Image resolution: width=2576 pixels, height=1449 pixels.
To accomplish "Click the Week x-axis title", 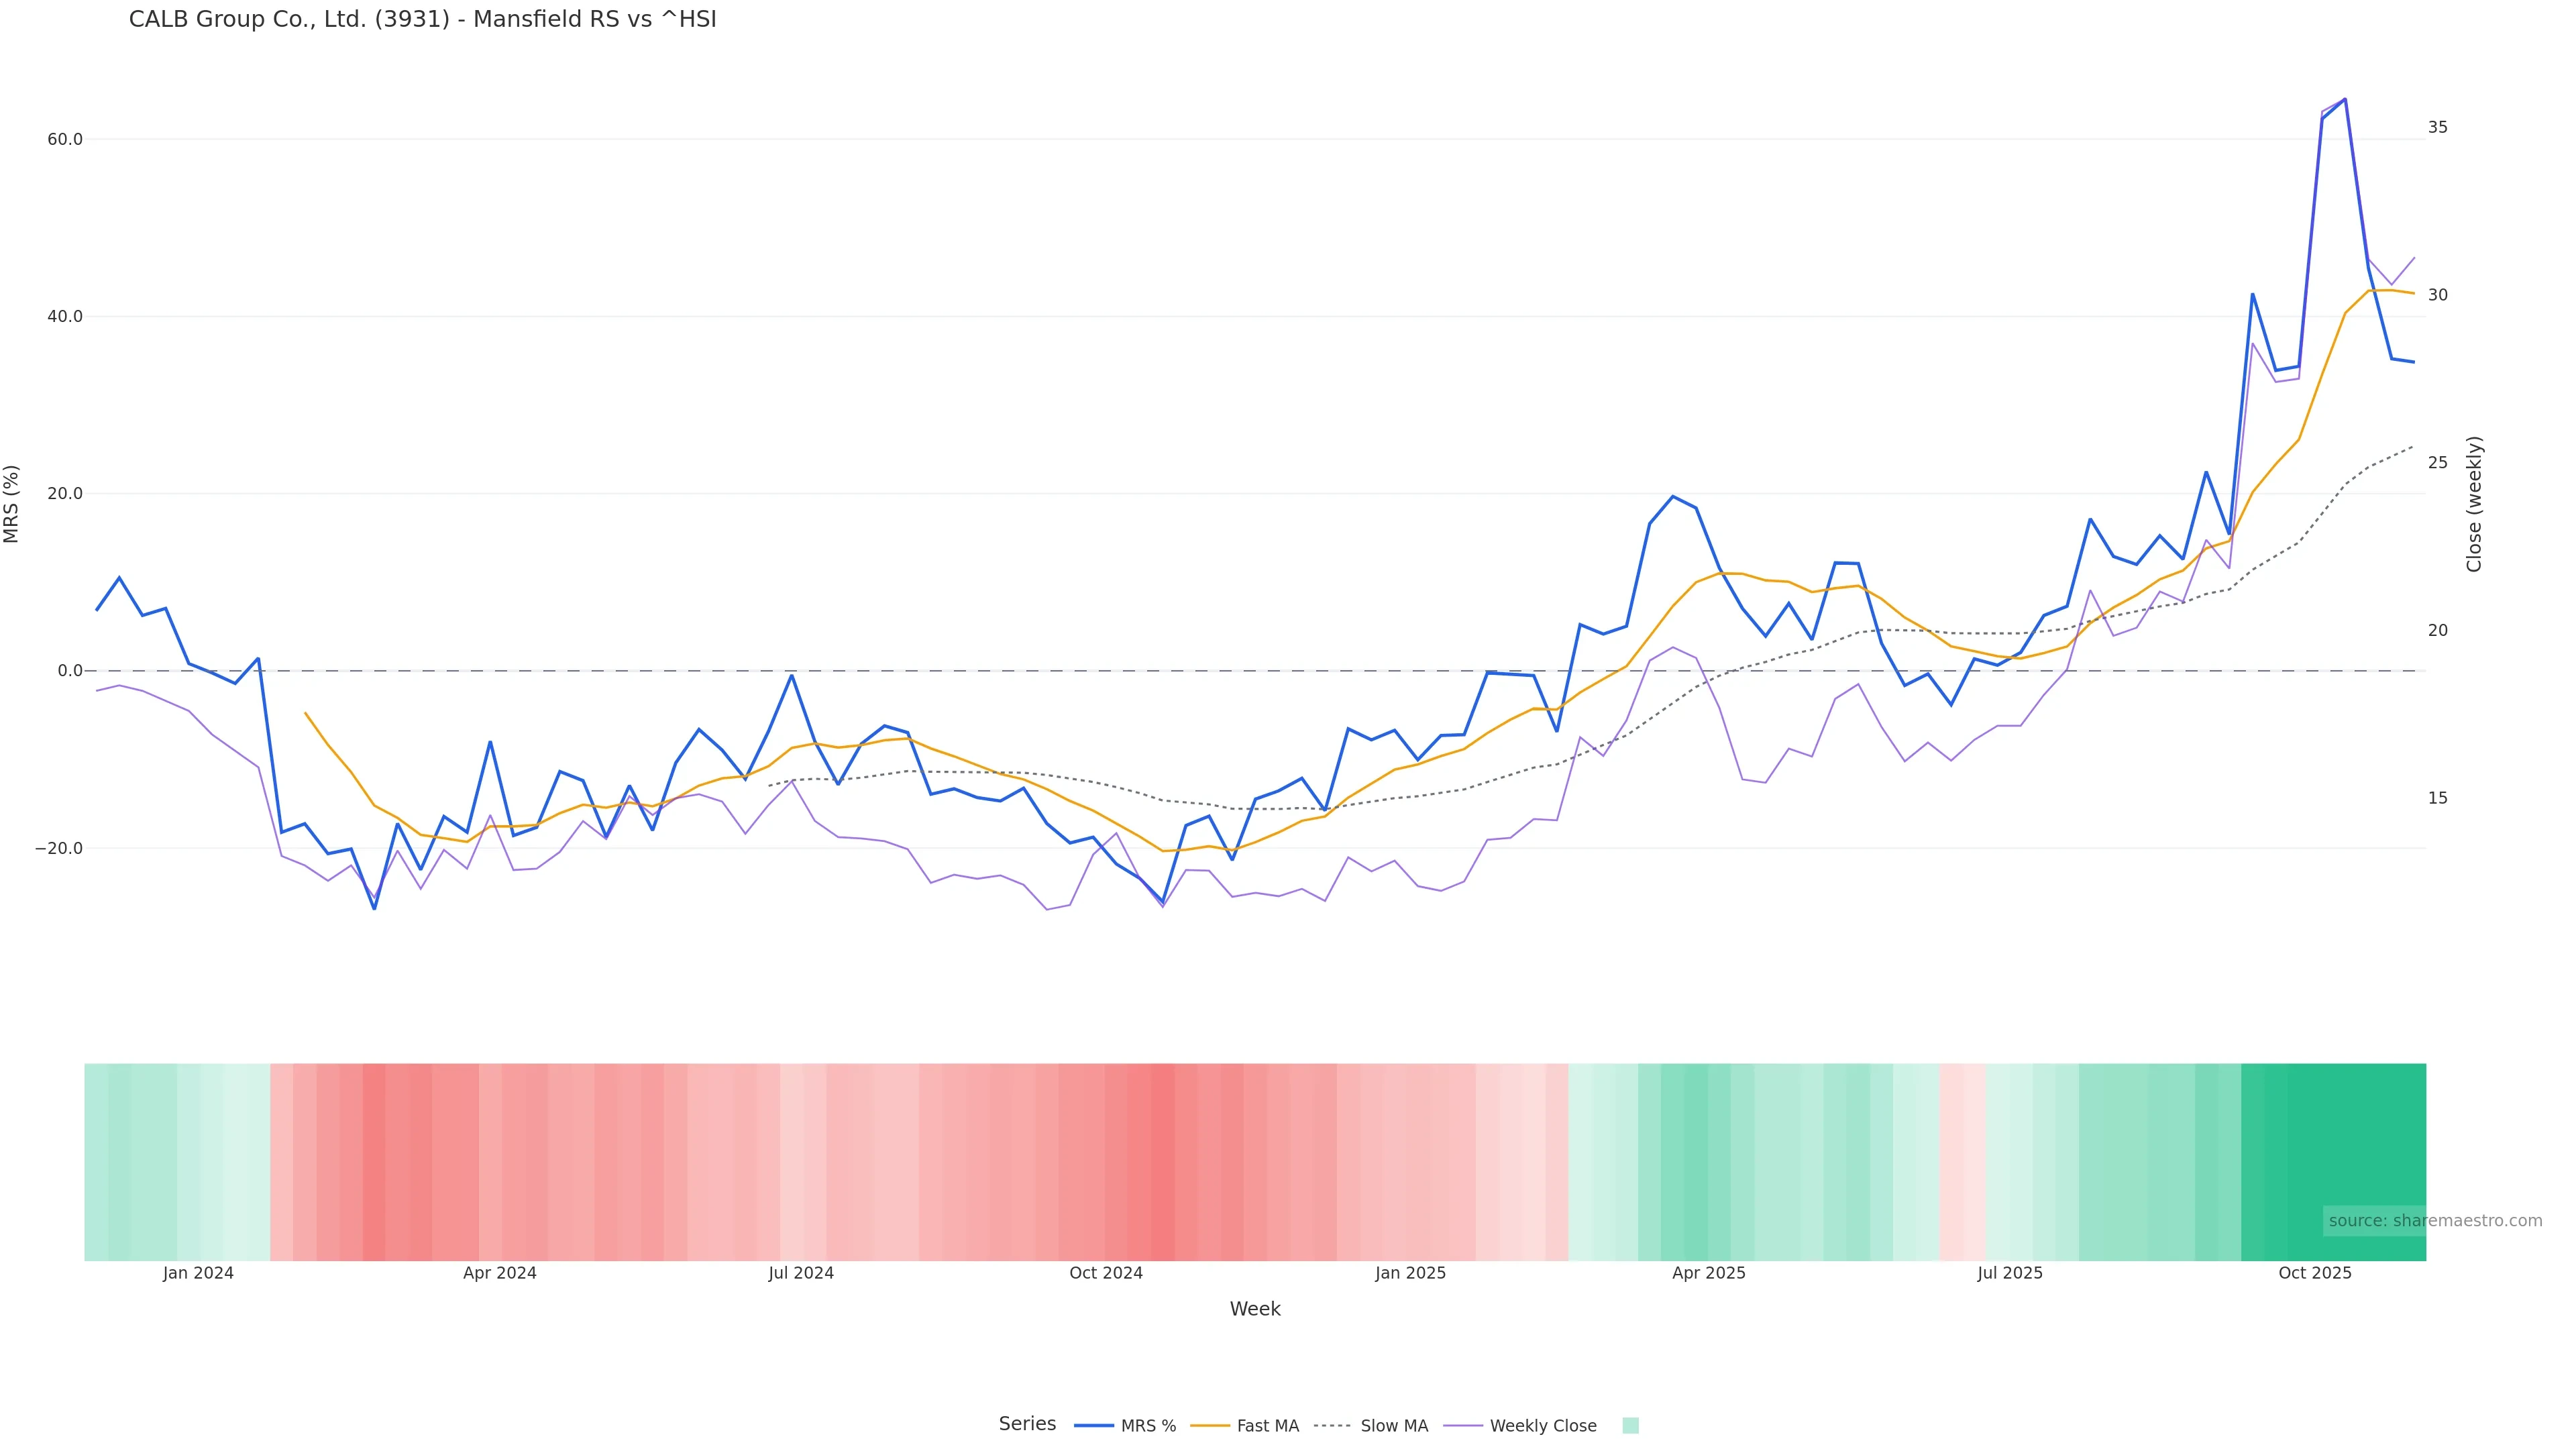I will (1254, 1309).
